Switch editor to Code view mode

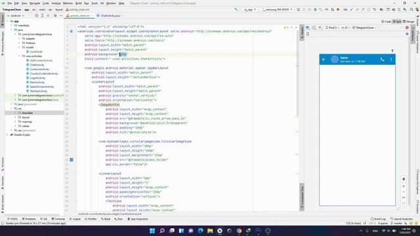point(386,22)
